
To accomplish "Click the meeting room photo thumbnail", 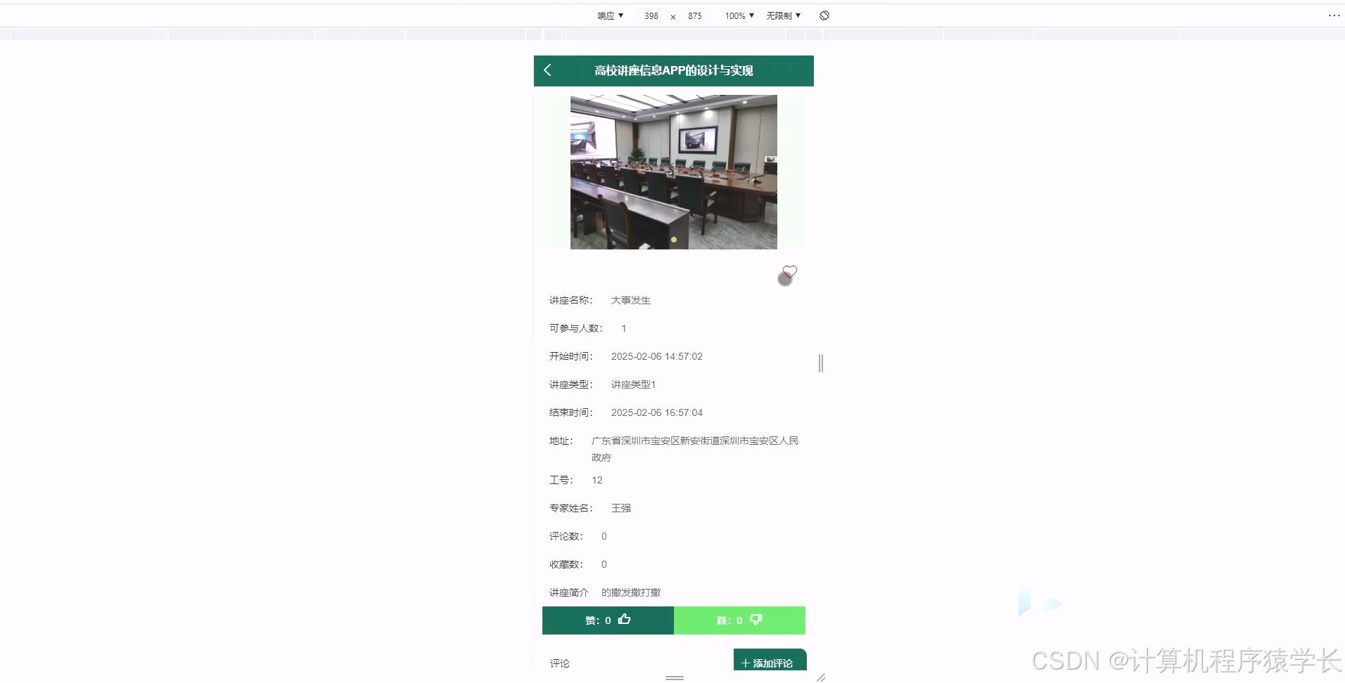I will [x=673, y=172].
